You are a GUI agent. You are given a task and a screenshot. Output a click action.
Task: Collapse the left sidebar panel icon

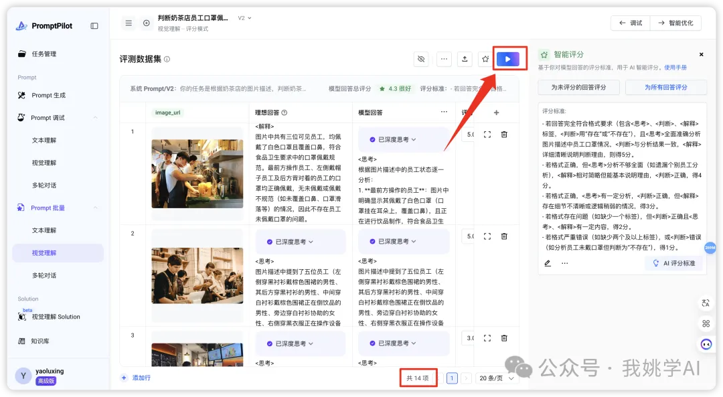coord(94,26)
